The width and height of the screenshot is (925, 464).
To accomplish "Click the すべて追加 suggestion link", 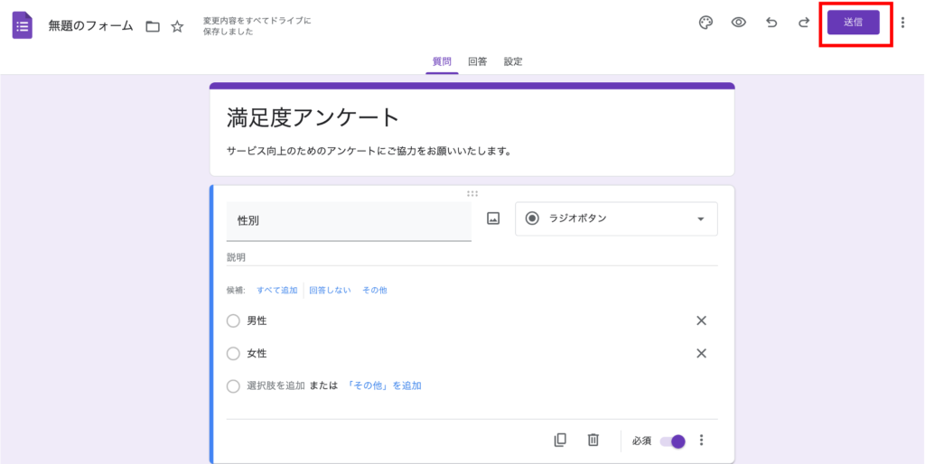I will (x=276, y=290).
